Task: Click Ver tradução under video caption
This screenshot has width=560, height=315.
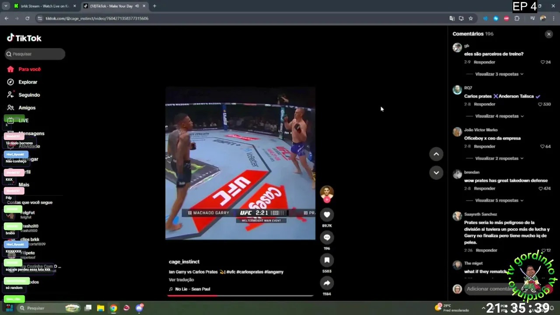Action: pos(181,280)
